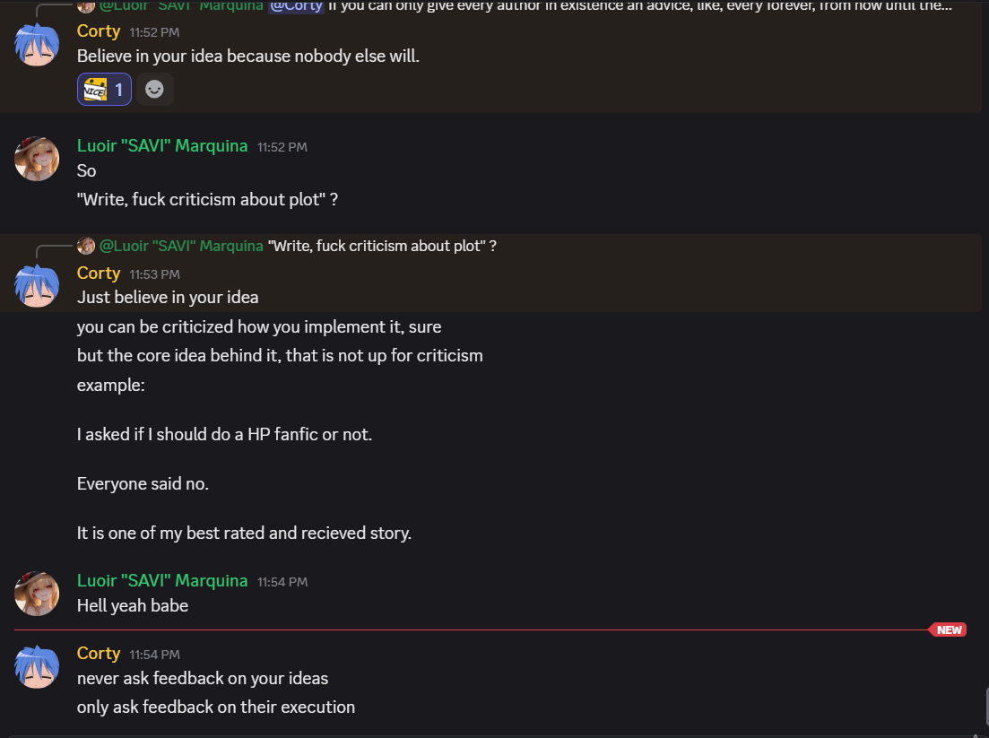Select Corty's username at the 11:53 PM message
The image size is (989, 738).
pyautogui.click(x=99, y=273)
